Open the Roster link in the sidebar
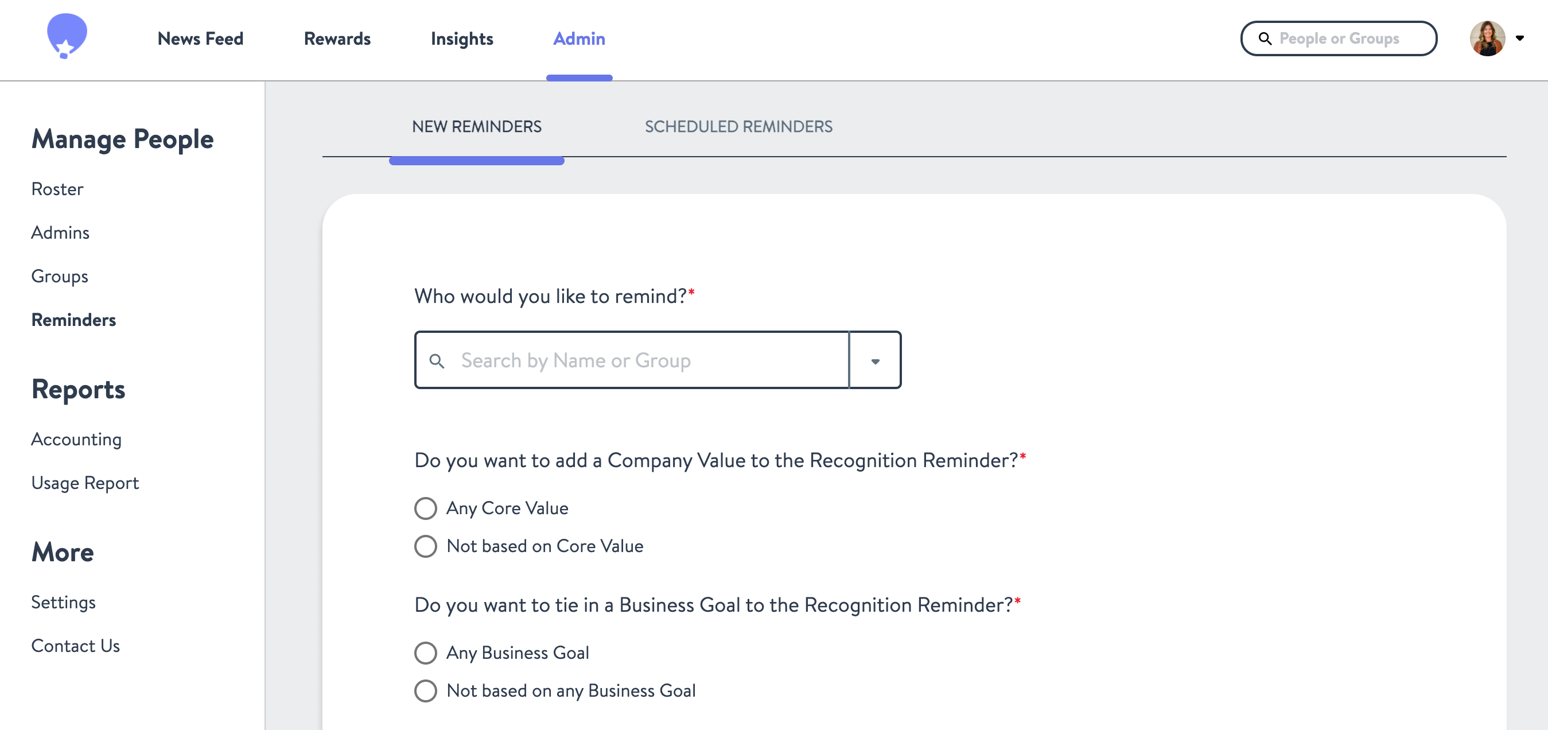 57,189
